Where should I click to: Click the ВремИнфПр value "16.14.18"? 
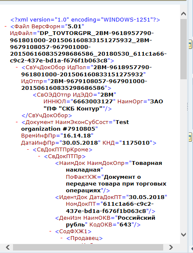coord(78,135)
